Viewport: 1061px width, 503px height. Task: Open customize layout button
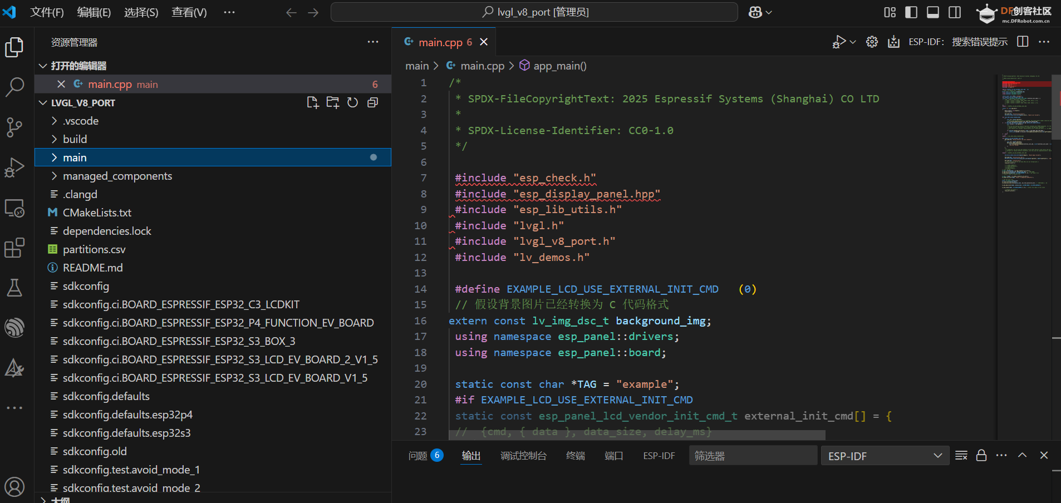pos(890,12)
